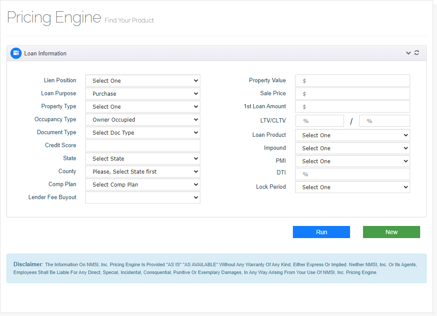Click the Property Type label
Viewport: 437px width, 316px height.
click(58, 106)
